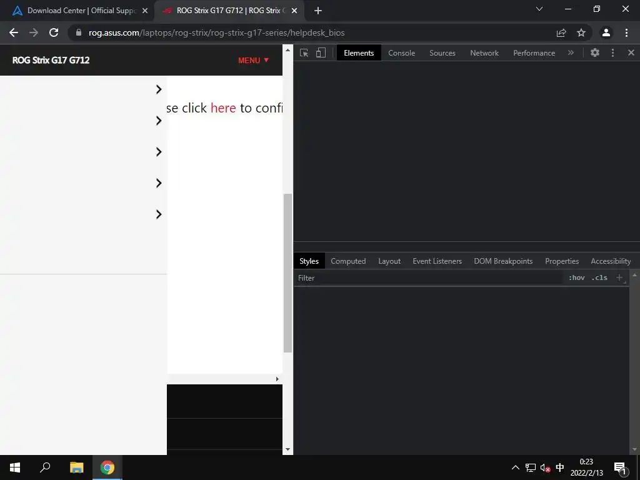Reload the page with refresh icon
Screen dimensions: 640x480
coord(54,32)
